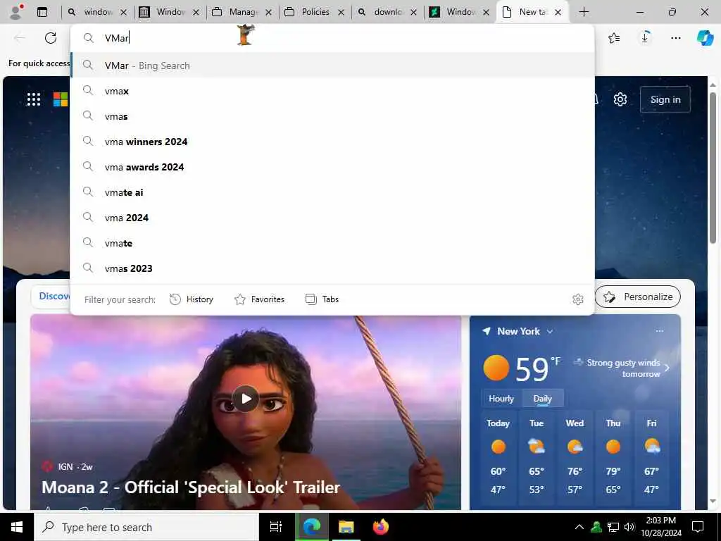Image resolution: width=721 pixels, height=541 pixels.
Task: Switch the weather forecast to Daily
Action: [543, 399]
